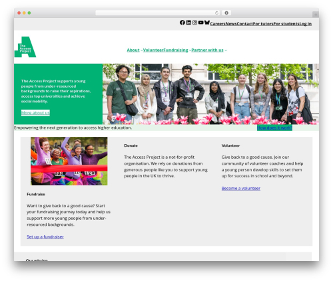The width and height of the screenshot is (333, 281).
Task: Click the Set up a fundraiser link
Action: [x=45, y=236]
